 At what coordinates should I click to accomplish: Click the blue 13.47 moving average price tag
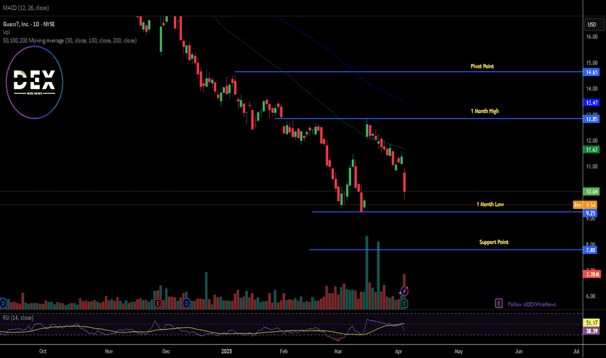tap(591, 103)
